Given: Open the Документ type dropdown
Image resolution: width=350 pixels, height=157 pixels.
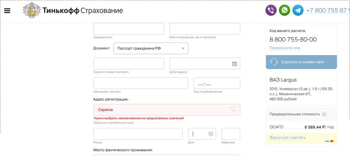Looking at the screenshot, I should pos(151,48).
